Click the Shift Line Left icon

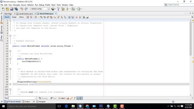tap(69, 17)
